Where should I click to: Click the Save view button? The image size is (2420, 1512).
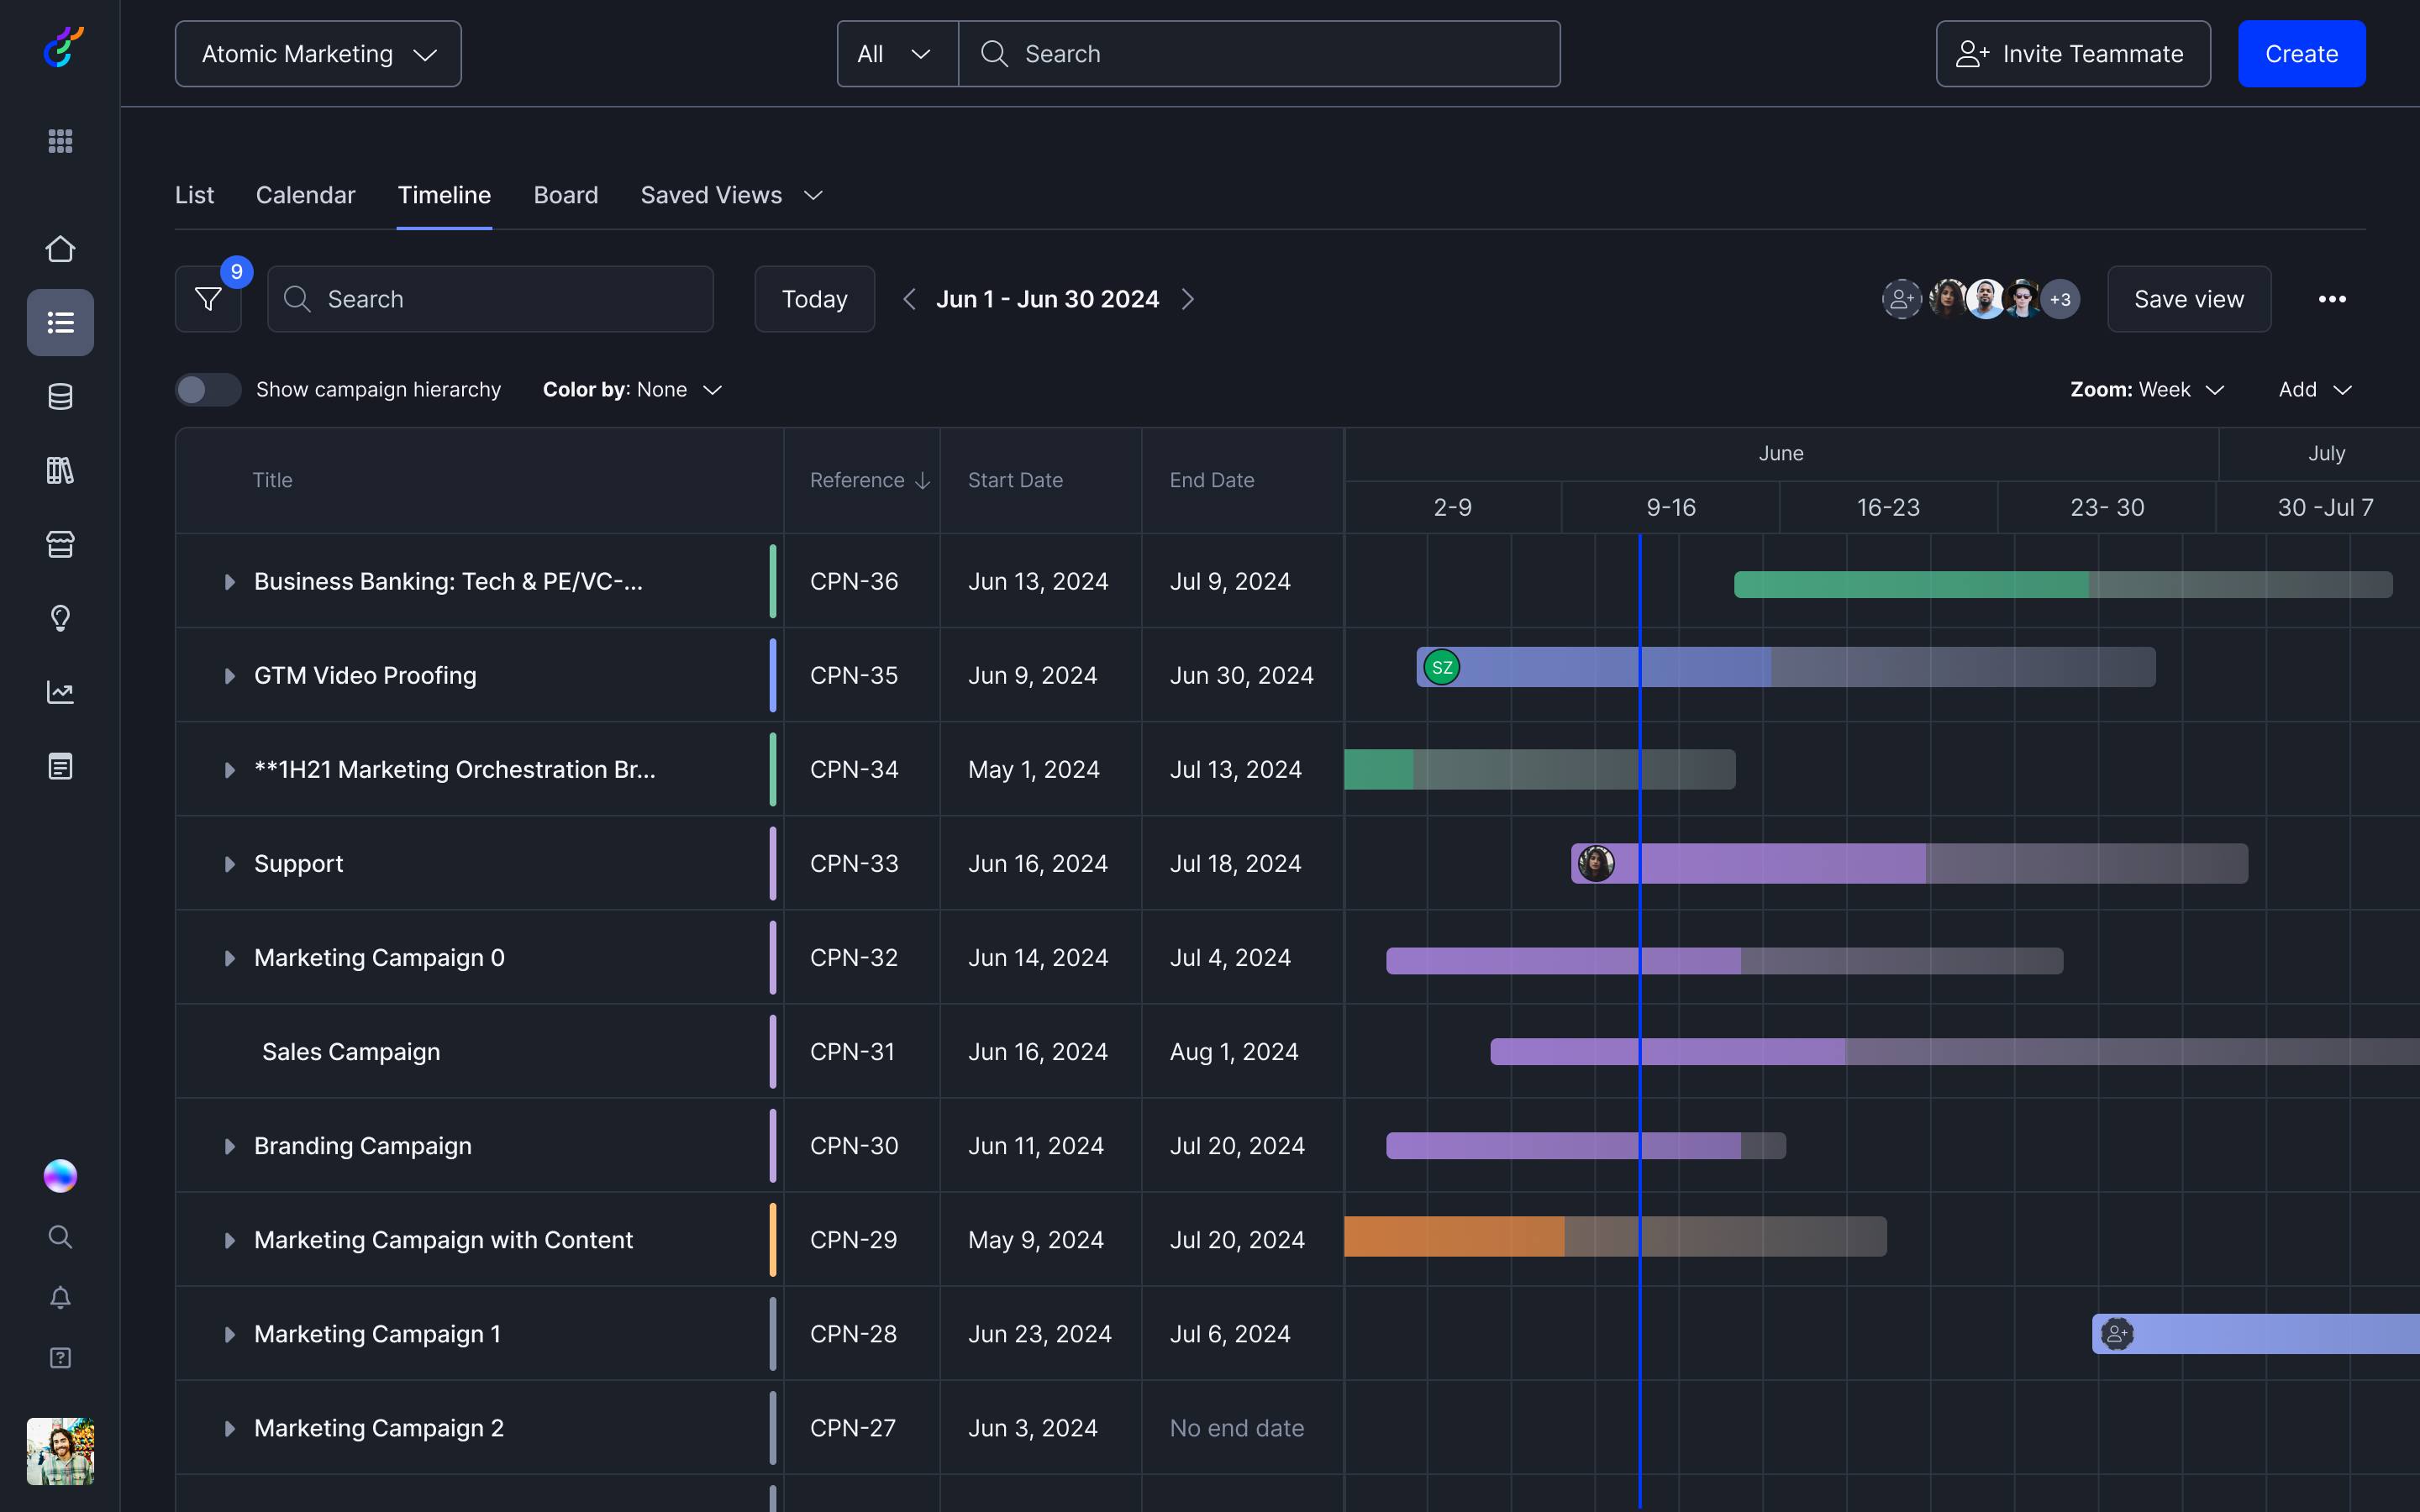click(2189, 299)
